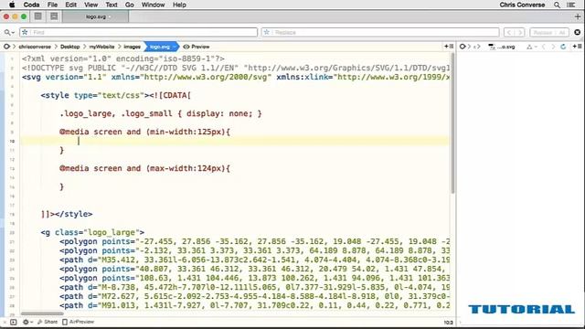Reload the right preview pane
The image size is (585, 329).
click(563, 47)
